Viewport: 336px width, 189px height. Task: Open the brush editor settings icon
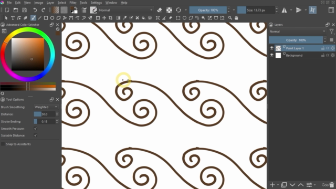(x=84, y=10)
